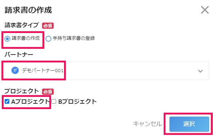Enable the Bプロジェクト checkbox
Image resolution: width=213 pixels, height=136 pixels.
point(54,101)
